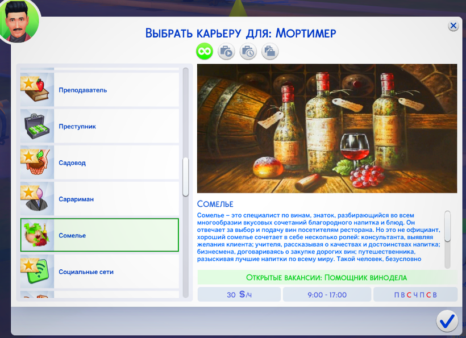Click the "30 §/ч" hourly pay box
This screenshot has width=466, height=338.
239,294
